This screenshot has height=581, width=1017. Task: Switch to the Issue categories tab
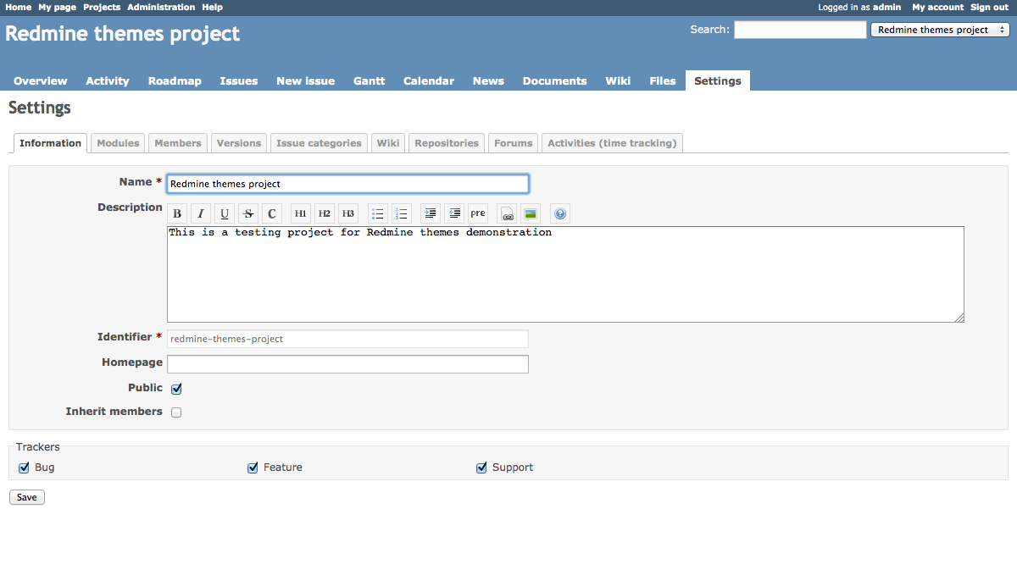tap(319, 143)
